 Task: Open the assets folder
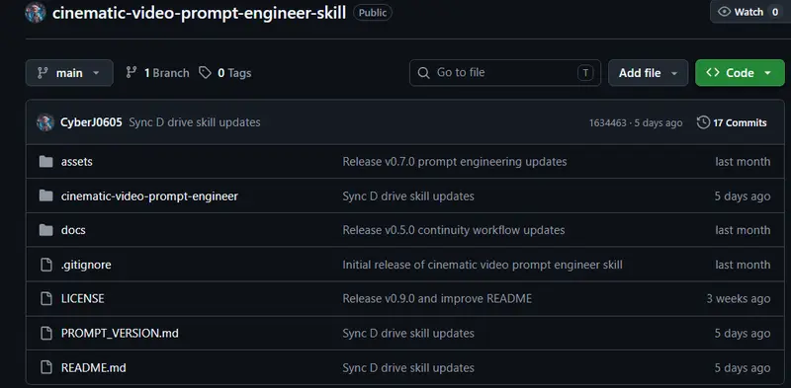(x=77, y=162)
